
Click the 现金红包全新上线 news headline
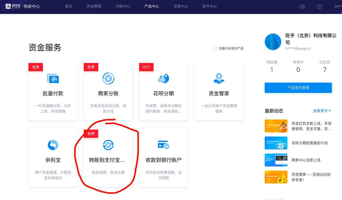pyautogui.click(x=311, y=126)
